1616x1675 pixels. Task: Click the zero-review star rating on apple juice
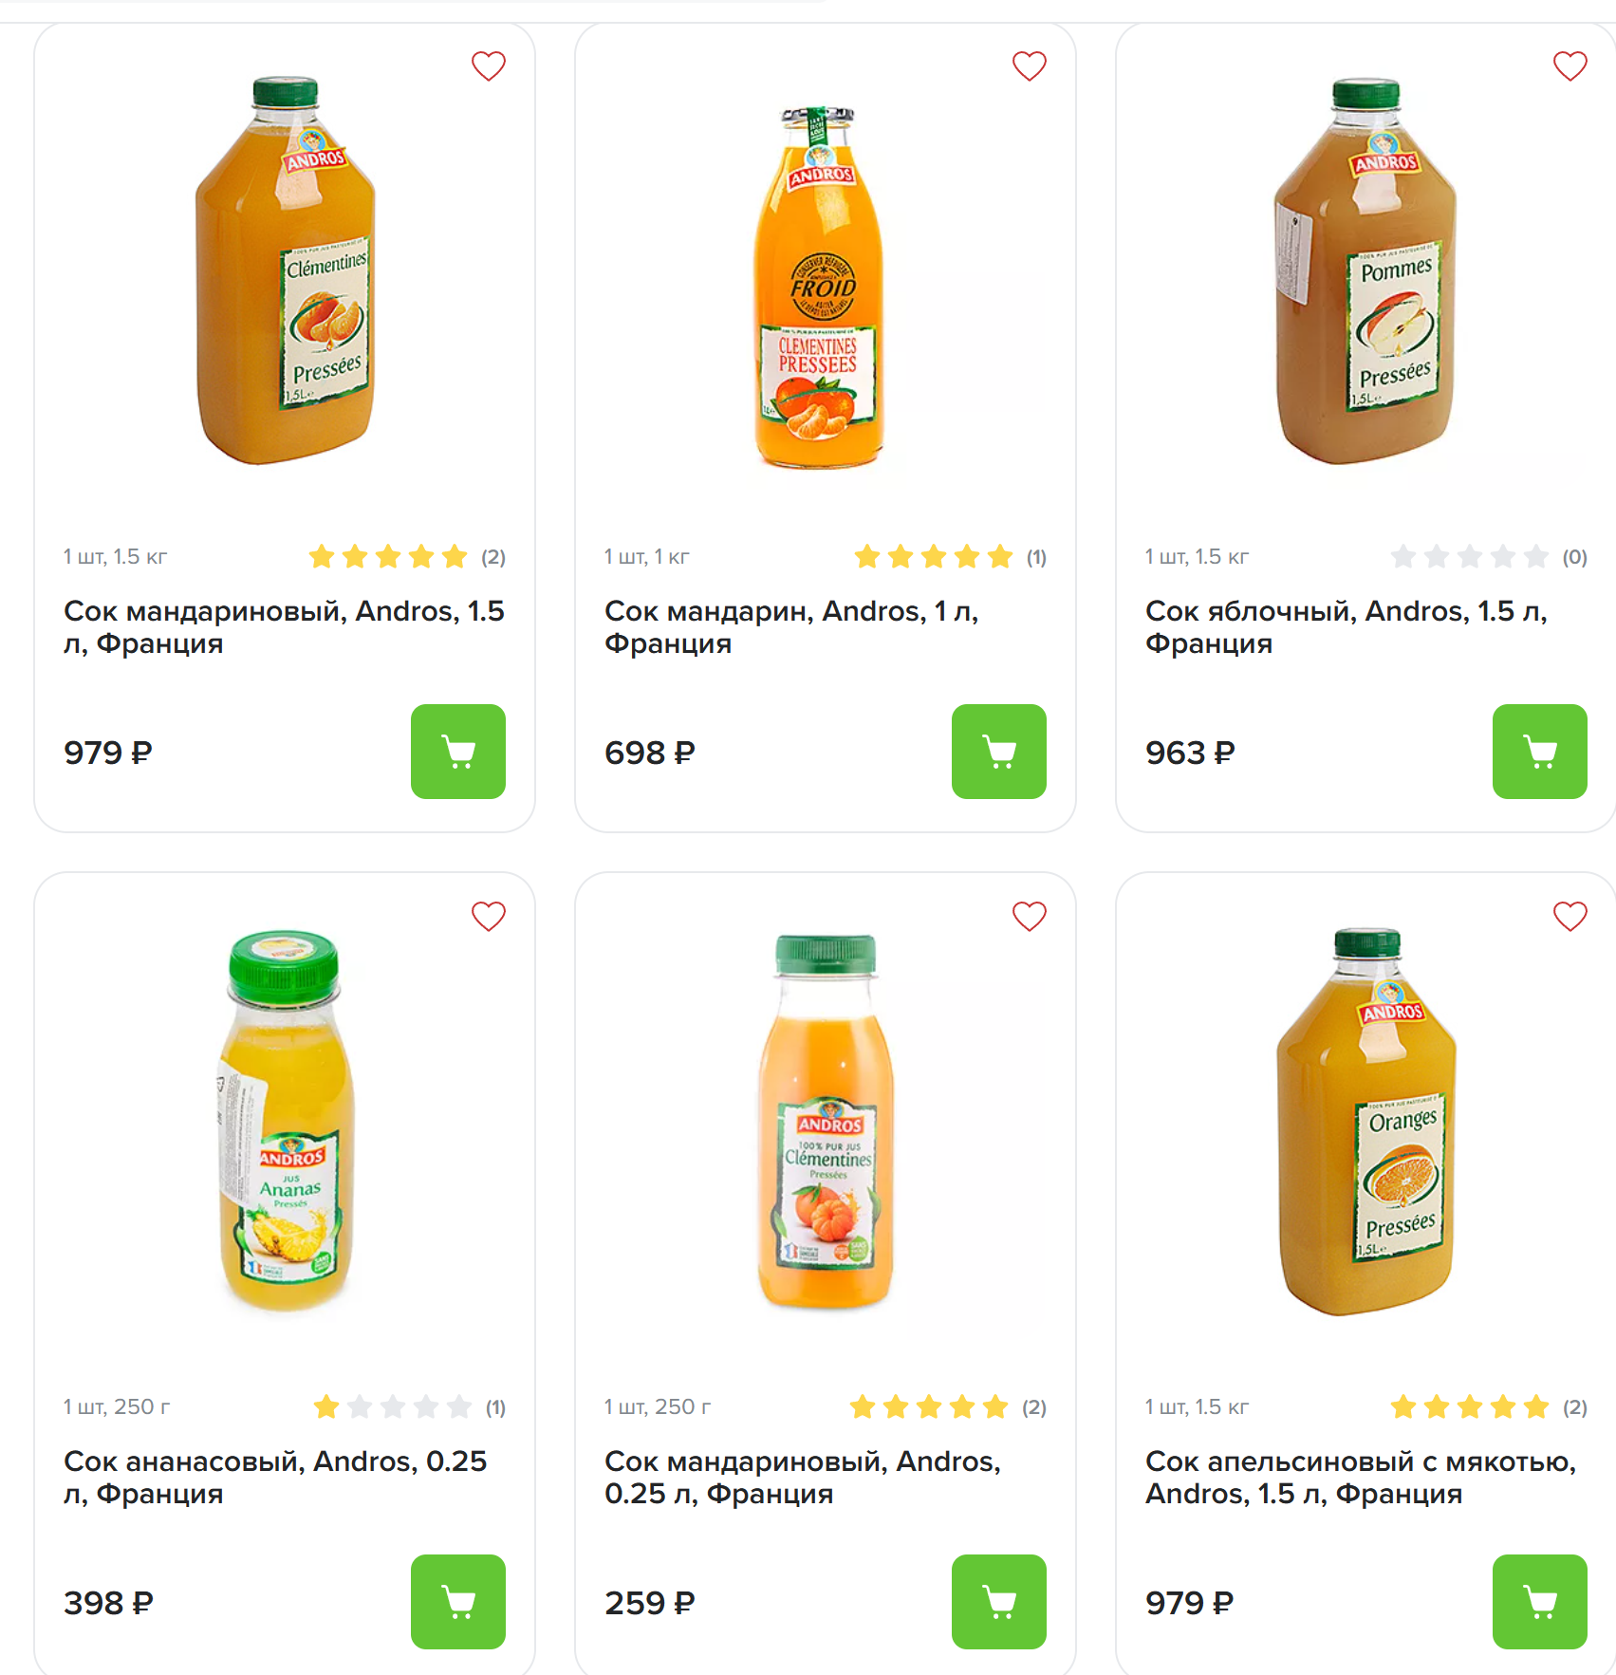point(1469,557)
